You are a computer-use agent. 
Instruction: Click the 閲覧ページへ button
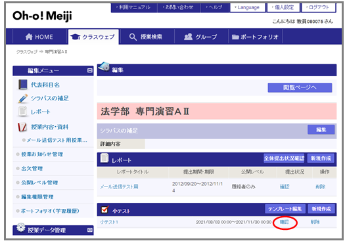pyautogui.click(x=300, y=87)
